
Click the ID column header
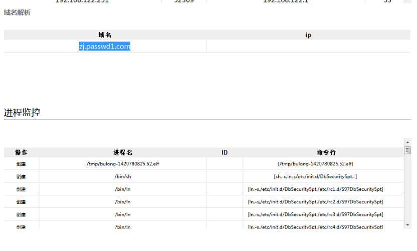(x=225, y=152)
